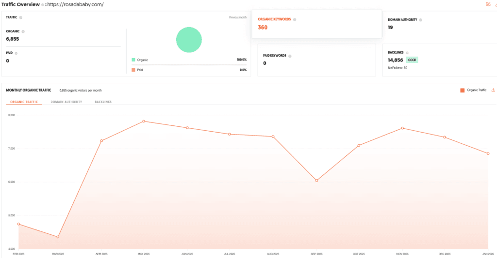Image resolution: width=497 pixels, height=258 pixels.
Task: Click the info icon next to ORGANIC
Action: click(x=23, y=31)
